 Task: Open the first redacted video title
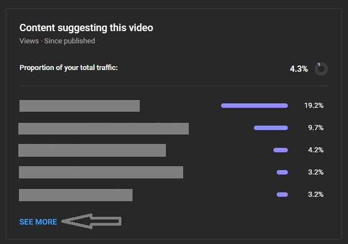click(x=80, y=106)
